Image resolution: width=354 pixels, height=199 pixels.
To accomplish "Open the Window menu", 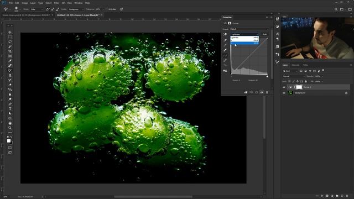I will (x=79, y=3).
